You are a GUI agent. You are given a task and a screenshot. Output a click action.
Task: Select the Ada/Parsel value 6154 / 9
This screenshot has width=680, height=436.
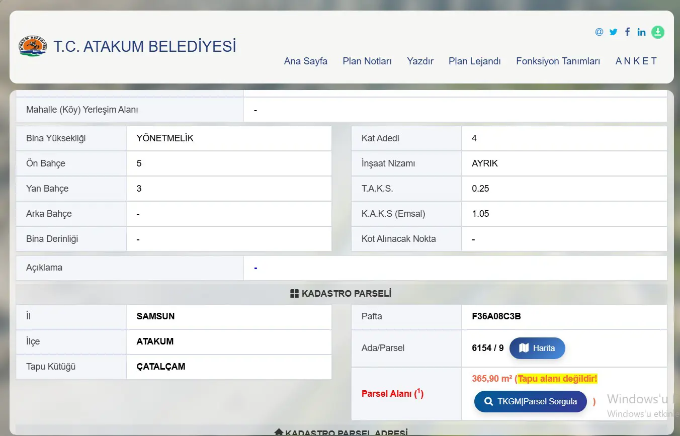point(488,348)
